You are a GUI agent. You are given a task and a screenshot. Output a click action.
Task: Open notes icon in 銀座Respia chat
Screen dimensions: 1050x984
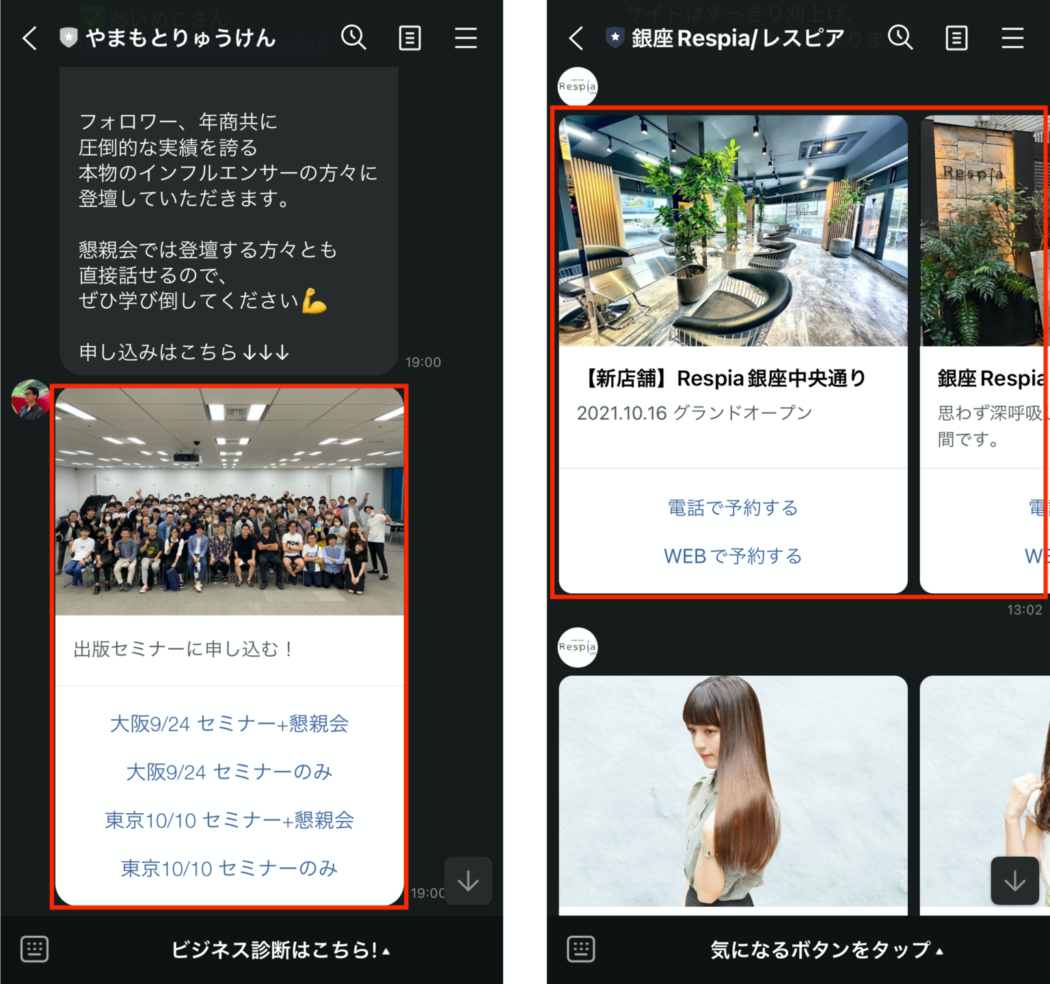point(956,38)
